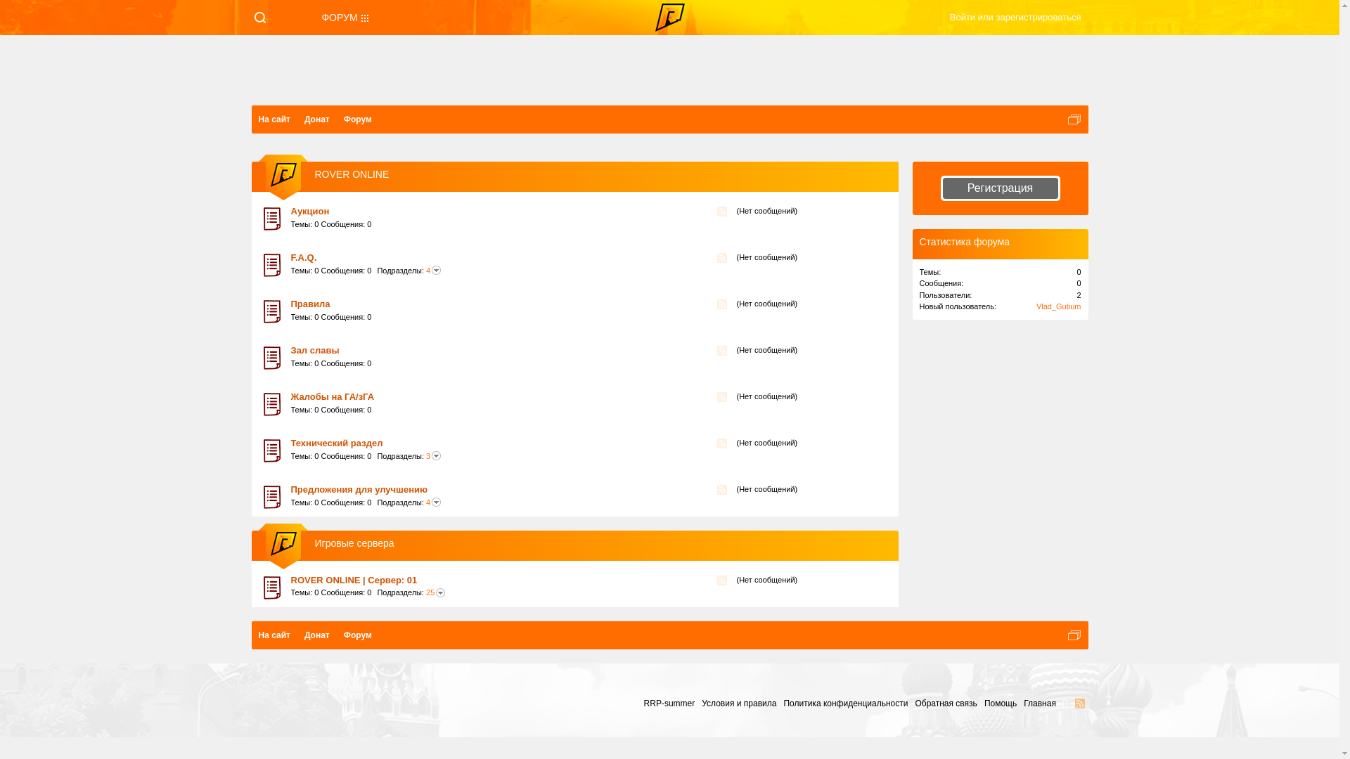Image resolution: width=1350 pixels, height=759 pixels.
Task: Open Vlad_Gutium user profile
Action: 1058,306
